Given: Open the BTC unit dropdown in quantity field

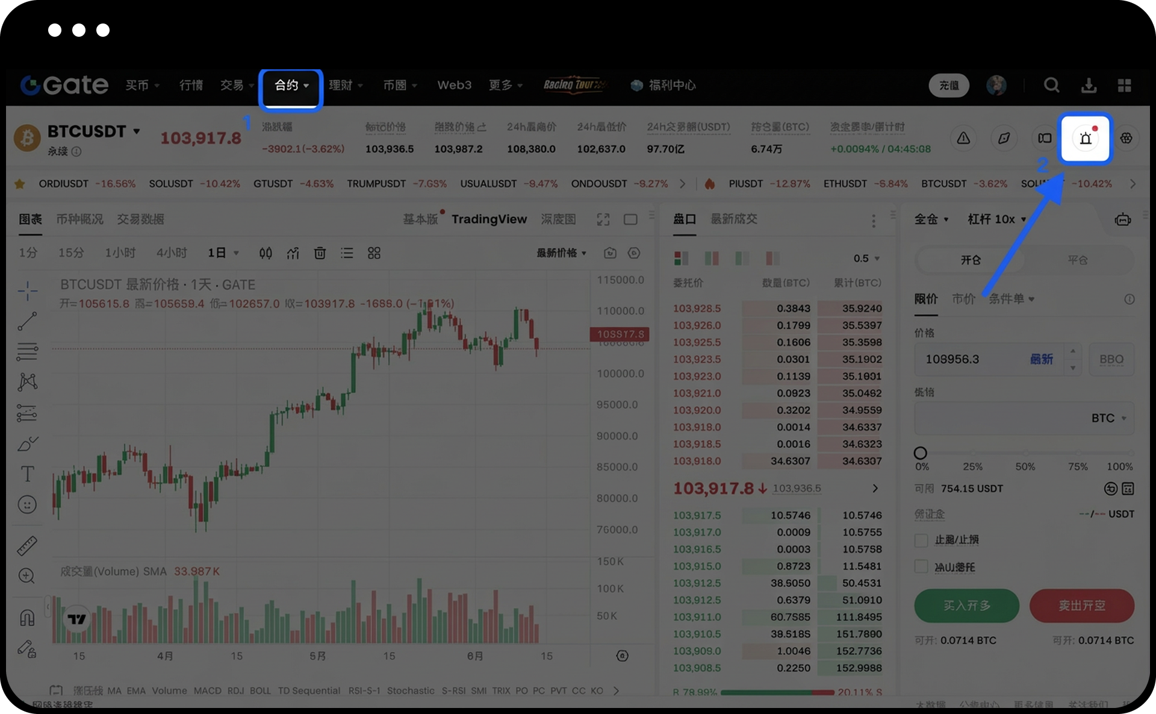Looking at the screenshot, I should coord(1108,418).
